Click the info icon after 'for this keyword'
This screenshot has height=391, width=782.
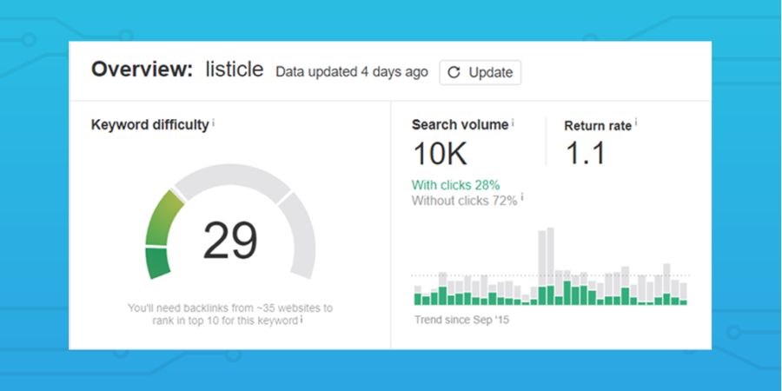tap(302, 319)
